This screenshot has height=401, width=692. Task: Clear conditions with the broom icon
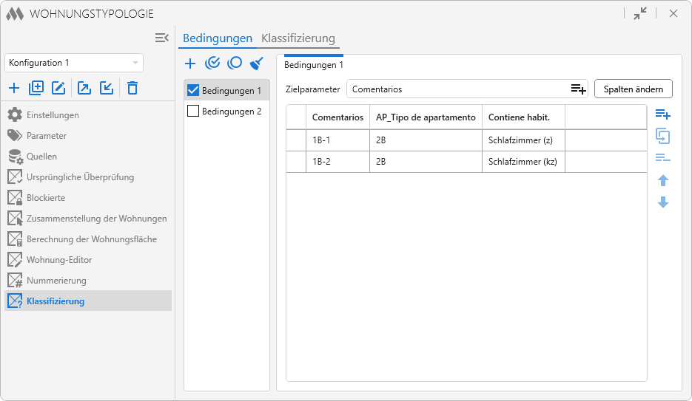[257, 64]
